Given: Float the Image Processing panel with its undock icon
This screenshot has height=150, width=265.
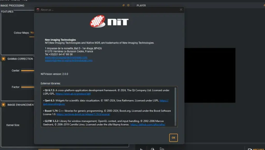Looking at the screenshot, I should point(123,5).
